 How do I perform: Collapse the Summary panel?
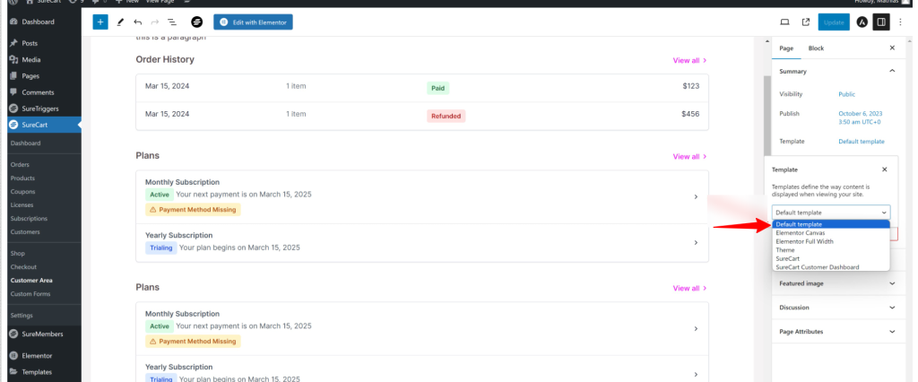[x=891, y=71]
